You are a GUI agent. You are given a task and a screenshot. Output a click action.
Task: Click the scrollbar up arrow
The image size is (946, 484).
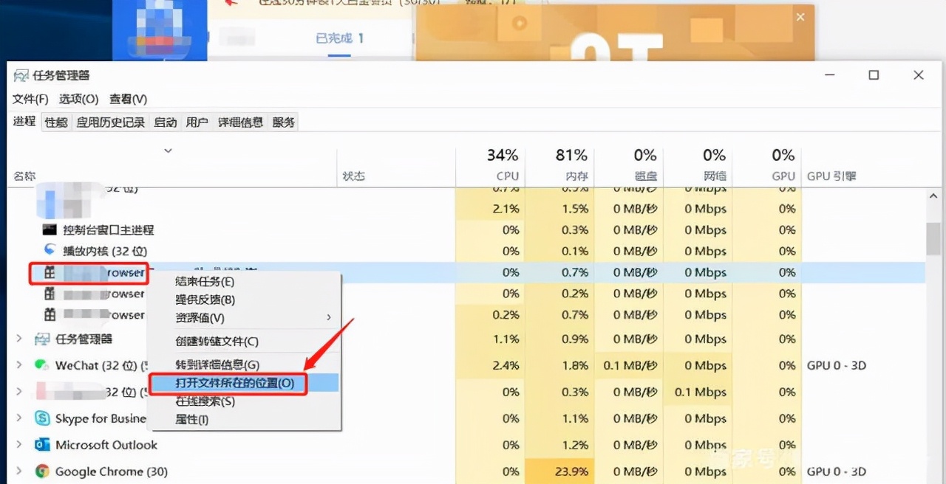933,196
